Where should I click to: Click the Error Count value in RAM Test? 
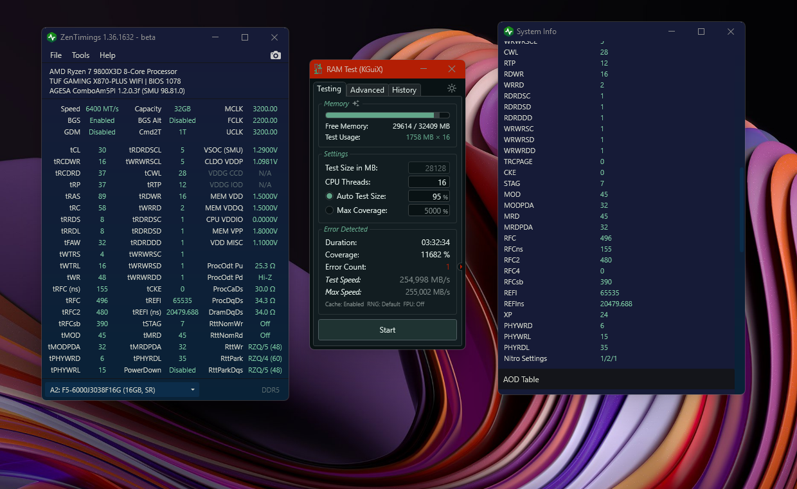tap(447, 267)
